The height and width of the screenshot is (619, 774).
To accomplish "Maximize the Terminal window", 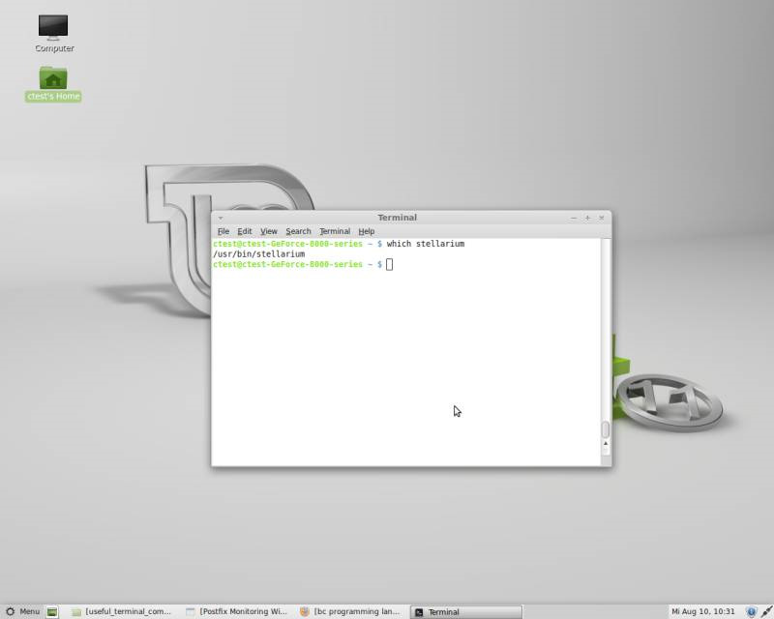I will 587,218.
